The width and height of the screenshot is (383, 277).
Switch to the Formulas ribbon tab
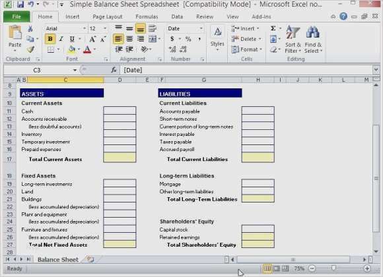point(147,16)
